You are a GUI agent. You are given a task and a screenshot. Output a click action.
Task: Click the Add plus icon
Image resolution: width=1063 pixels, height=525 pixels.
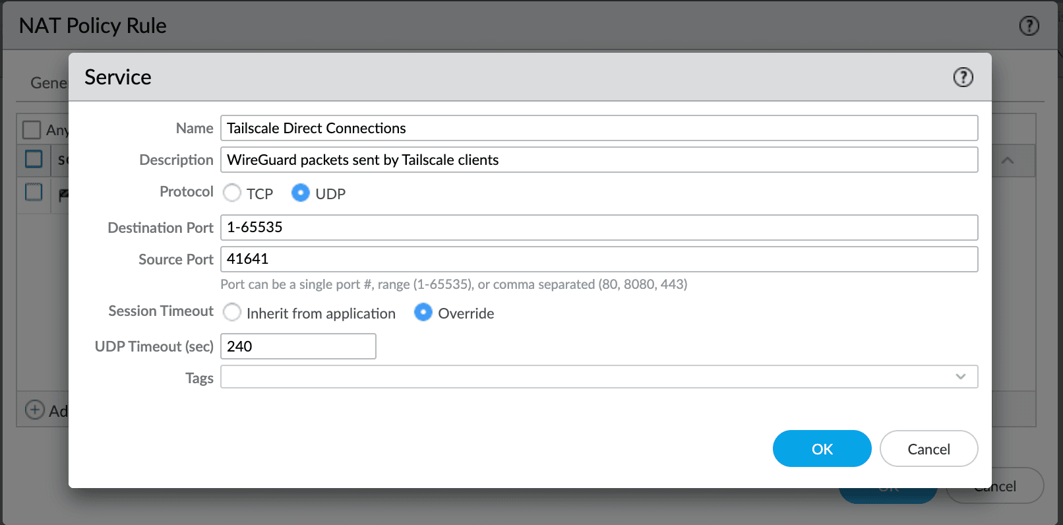point(34,410)
